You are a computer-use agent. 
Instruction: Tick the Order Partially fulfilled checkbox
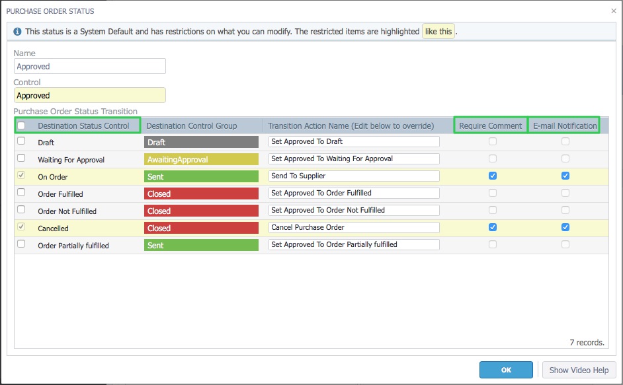pos(21,244)
